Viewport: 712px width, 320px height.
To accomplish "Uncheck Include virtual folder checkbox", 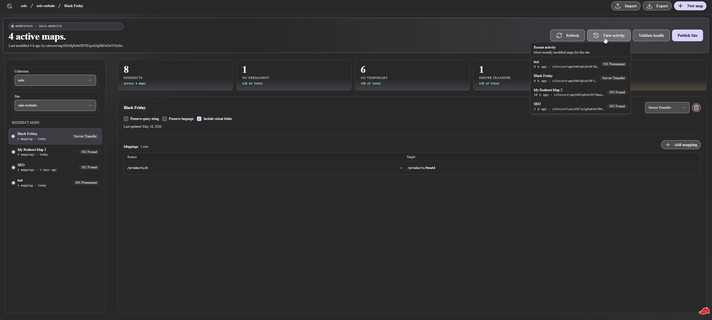I will coord(199,119).
